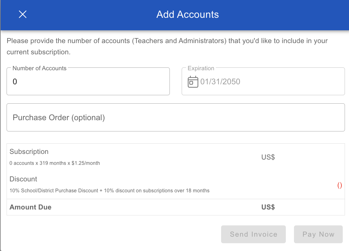Click the Add Accounts header title
Screen dimensions: 349x251
[188, 14]
